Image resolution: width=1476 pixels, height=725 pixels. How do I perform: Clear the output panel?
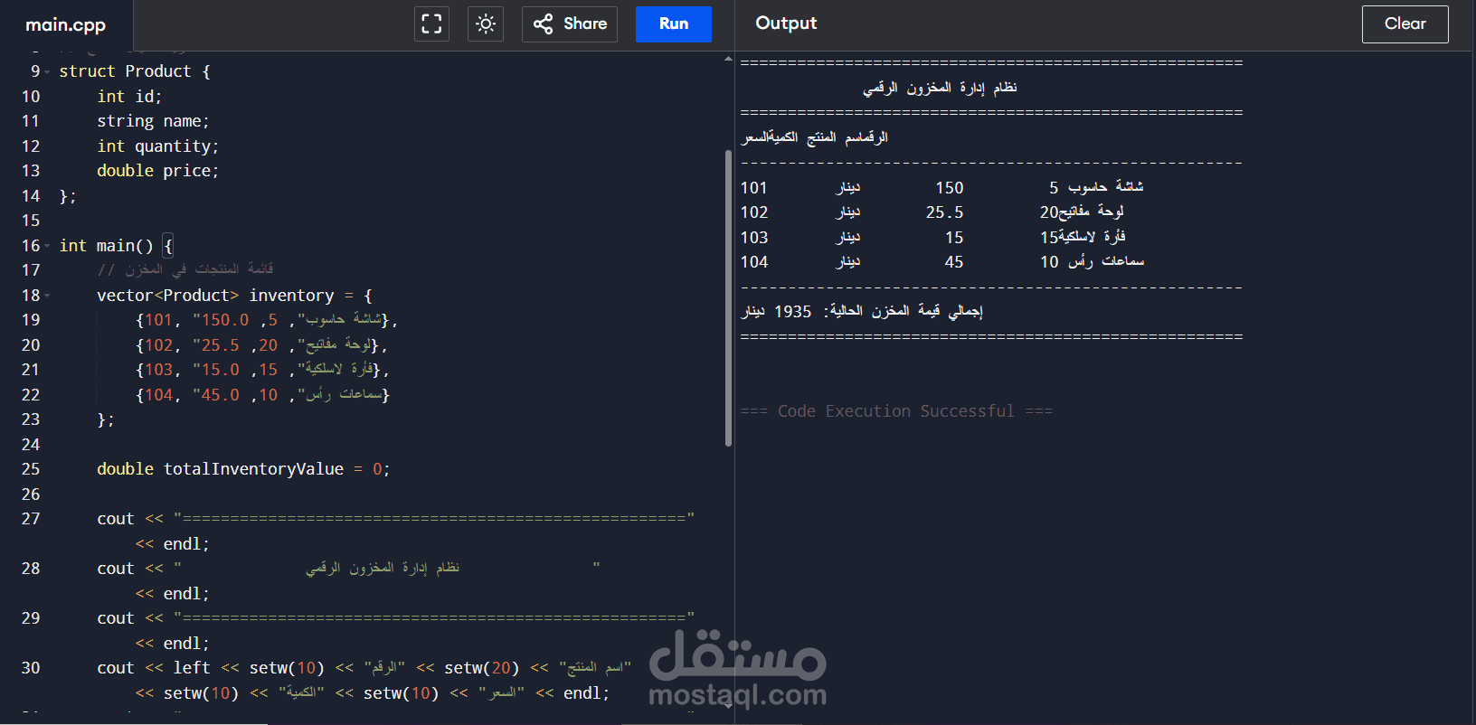point(1405,24)
